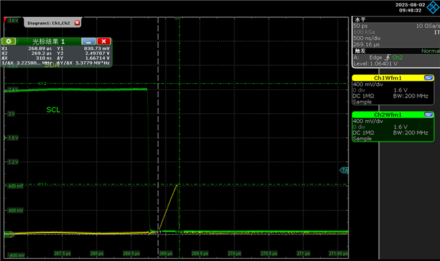Open trigger settings Edge Ch2 row
440x261 pixels.
[378, 58]
